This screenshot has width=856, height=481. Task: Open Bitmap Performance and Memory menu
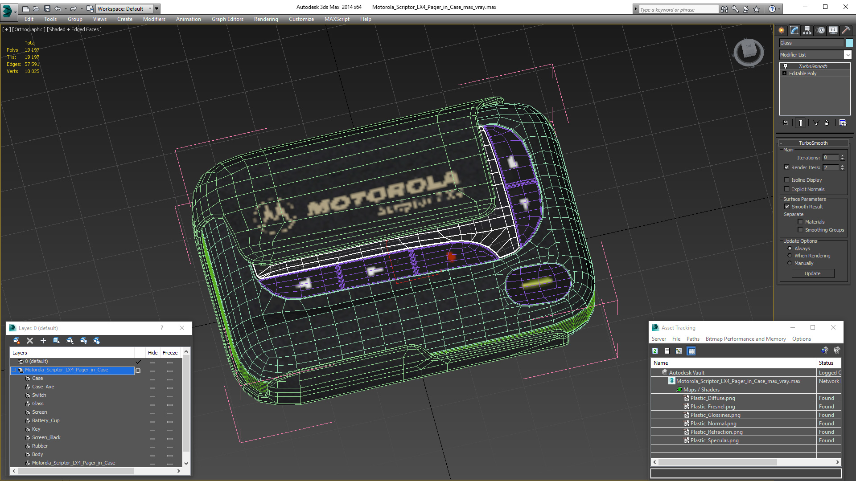(x=745, y=339)
